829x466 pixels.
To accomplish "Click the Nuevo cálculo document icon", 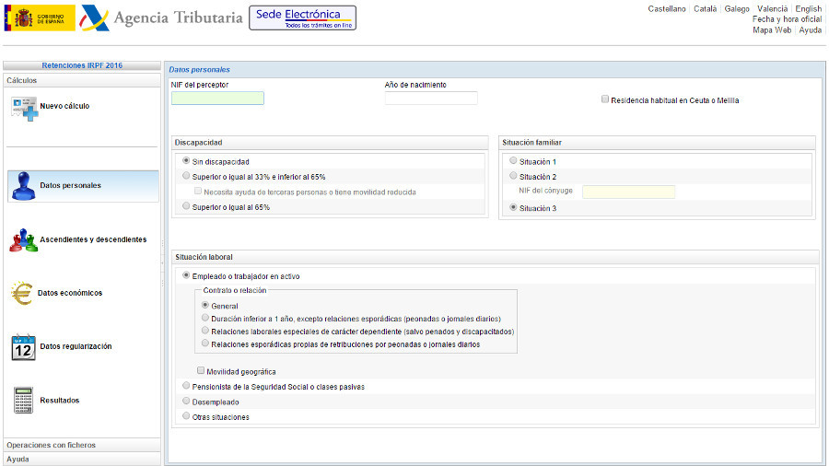I will point(23,107).
